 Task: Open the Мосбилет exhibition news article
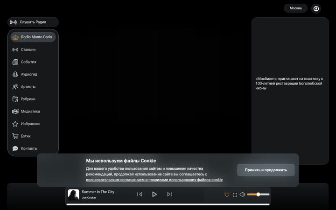tap(289, 84)
